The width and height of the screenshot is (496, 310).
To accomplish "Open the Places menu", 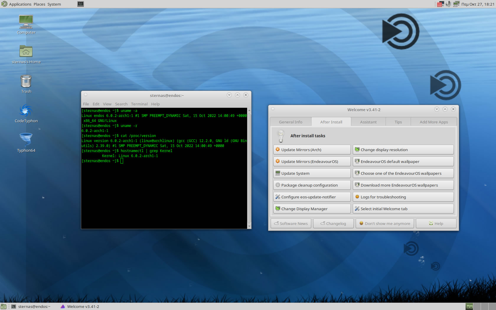I will [x=39, y=4].
